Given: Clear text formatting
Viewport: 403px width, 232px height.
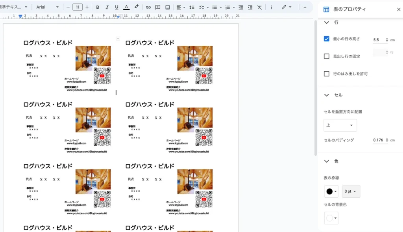Looking at the screenshot, I should (259, 7).
